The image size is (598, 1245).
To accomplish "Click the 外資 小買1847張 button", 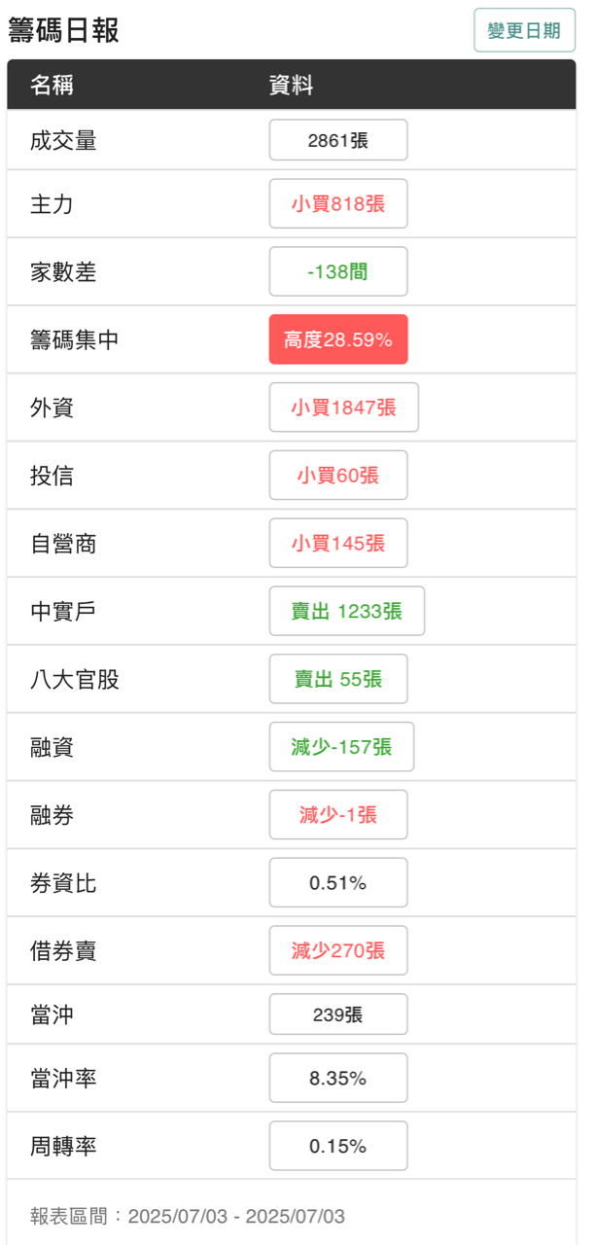I will click(343, 408).
